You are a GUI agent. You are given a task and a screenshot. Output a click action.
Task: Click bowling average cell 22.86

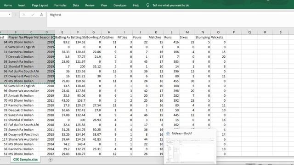93,52
